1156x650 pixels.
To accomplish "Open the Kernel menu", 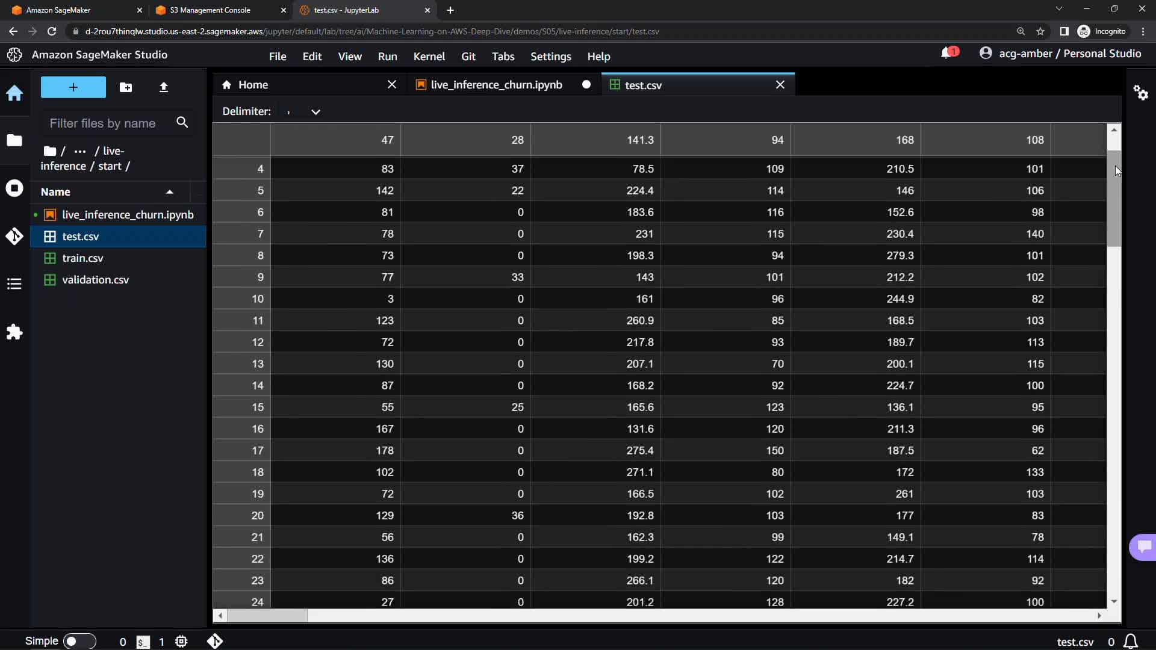I will coord(429,57).
